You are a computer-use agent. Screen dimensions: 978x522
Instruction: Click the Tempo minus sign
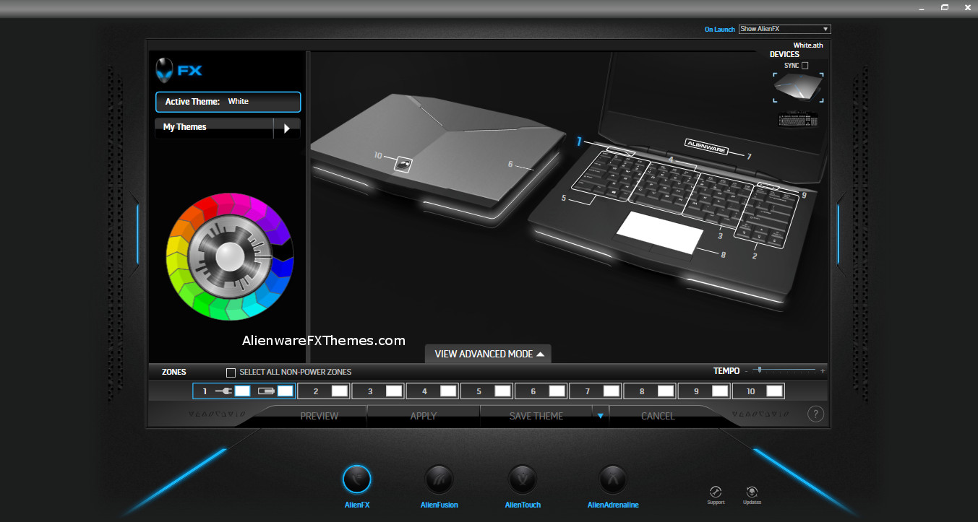tap(747, 371)
